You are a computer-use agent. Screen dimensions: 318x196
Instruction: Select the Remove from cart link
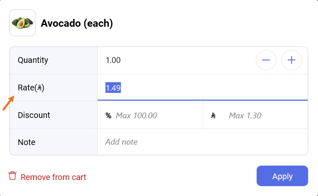point(53,178)
